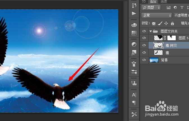Toggle lock position move icon

point(166,23)
